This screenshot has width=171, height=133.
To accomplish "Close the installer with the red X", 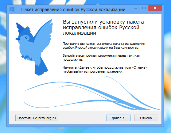I will point(155,8).
